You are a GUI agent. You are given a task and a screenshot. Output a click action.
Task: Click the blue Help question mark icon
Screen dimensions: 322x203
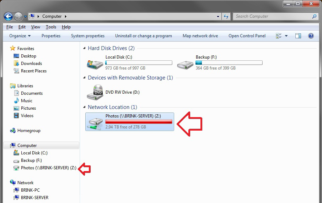pos(311,36)
